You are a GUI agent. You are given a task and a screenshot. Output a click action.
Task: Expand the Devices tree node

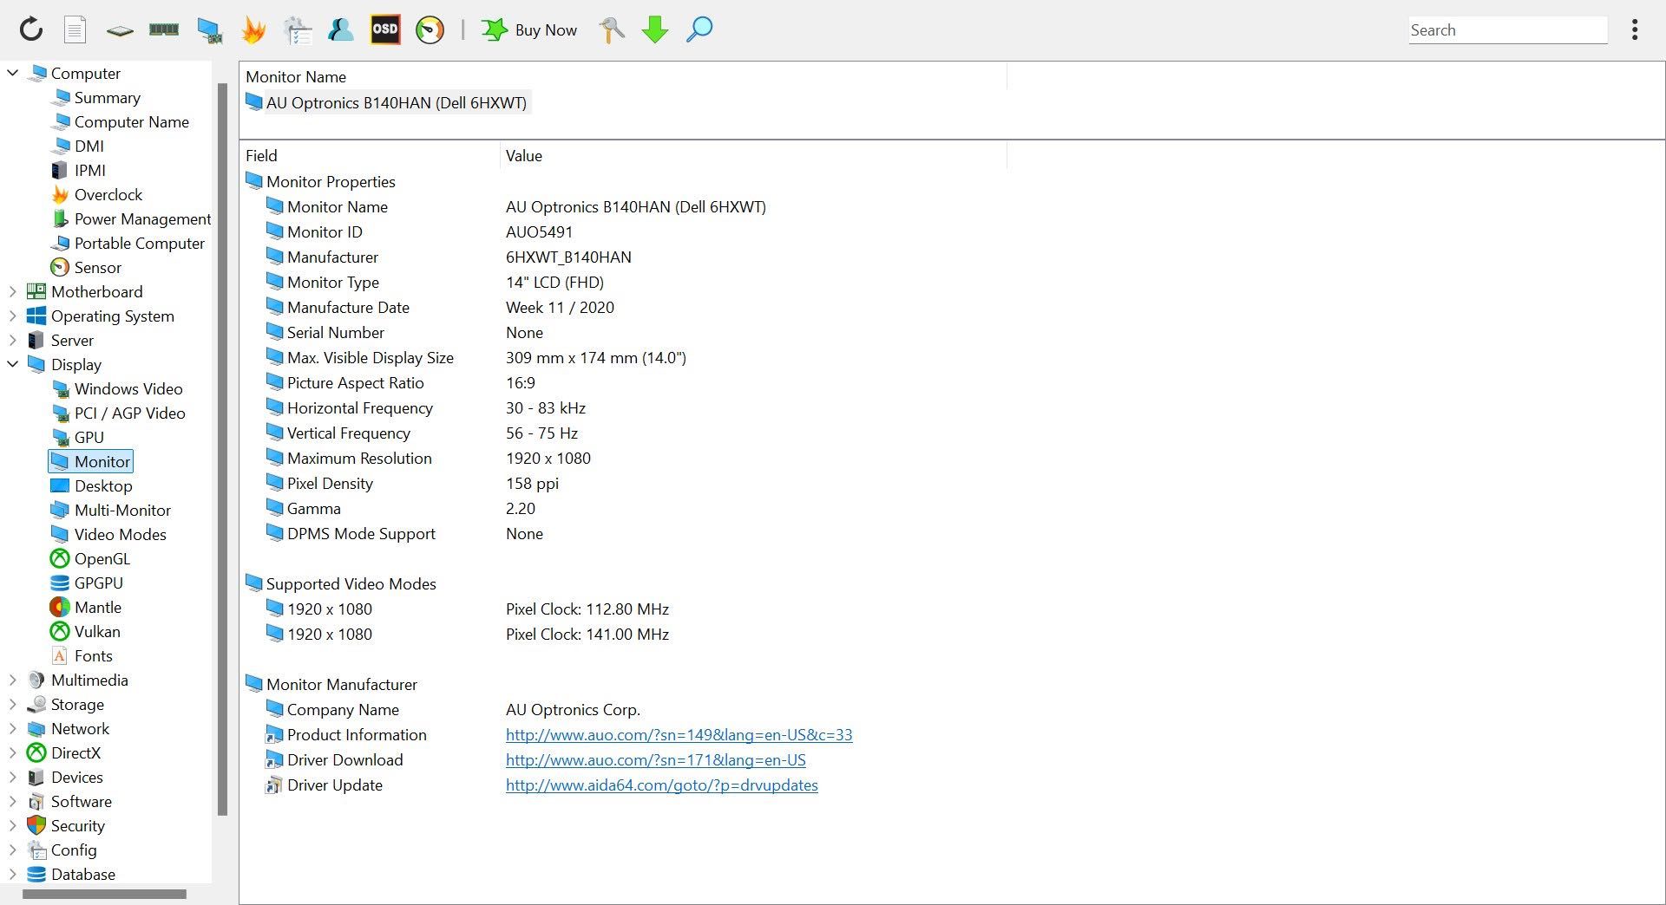click(13, 777)
